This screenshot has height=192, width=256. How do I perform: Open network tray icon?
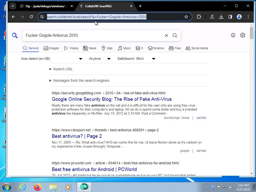point(225,187)
